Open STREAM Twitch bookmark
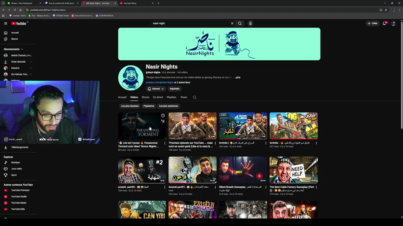This screenshot has width=403, height=226. coord(61,15)
